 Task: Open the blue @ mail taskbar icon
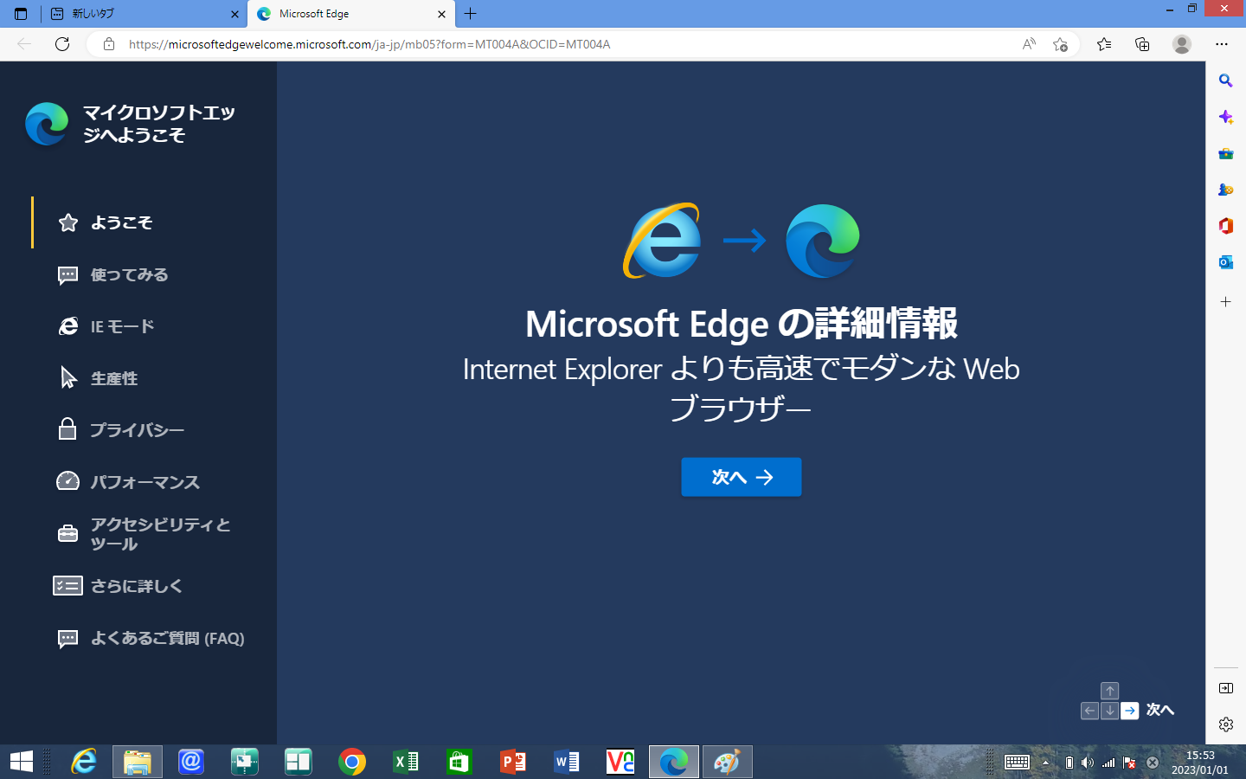pos(191,762)
